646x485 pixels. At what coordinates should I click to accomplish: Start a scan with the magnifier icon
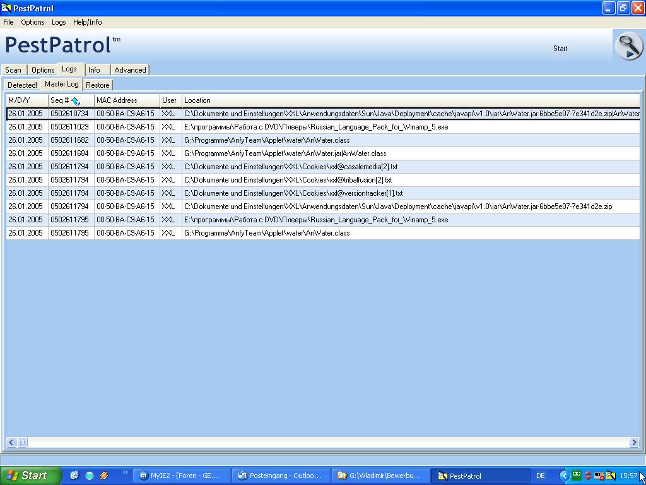(x=629, y=46)
